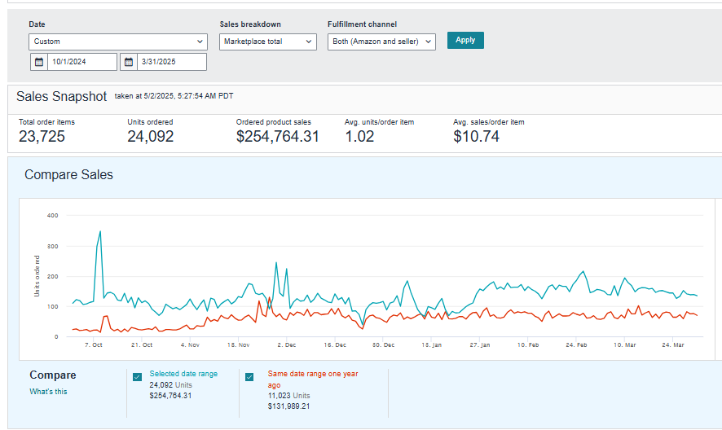Click the 10. Feb axis label

(x=528, y=344)
